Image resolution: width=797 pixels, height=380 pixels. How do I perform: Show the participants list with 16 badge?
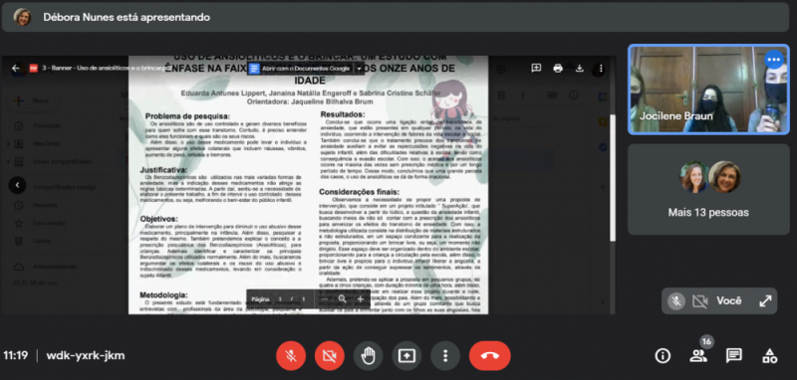click(x=698, y=356)
